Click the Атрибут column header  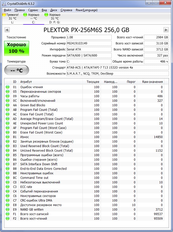tap(51, 82)
